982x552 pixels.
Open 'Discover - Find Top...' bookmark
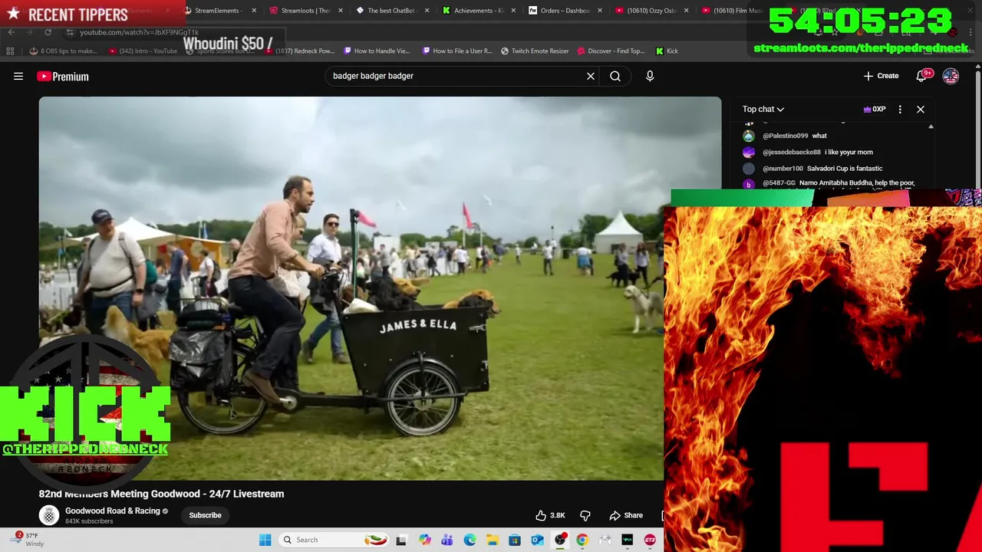pos(611,51)
